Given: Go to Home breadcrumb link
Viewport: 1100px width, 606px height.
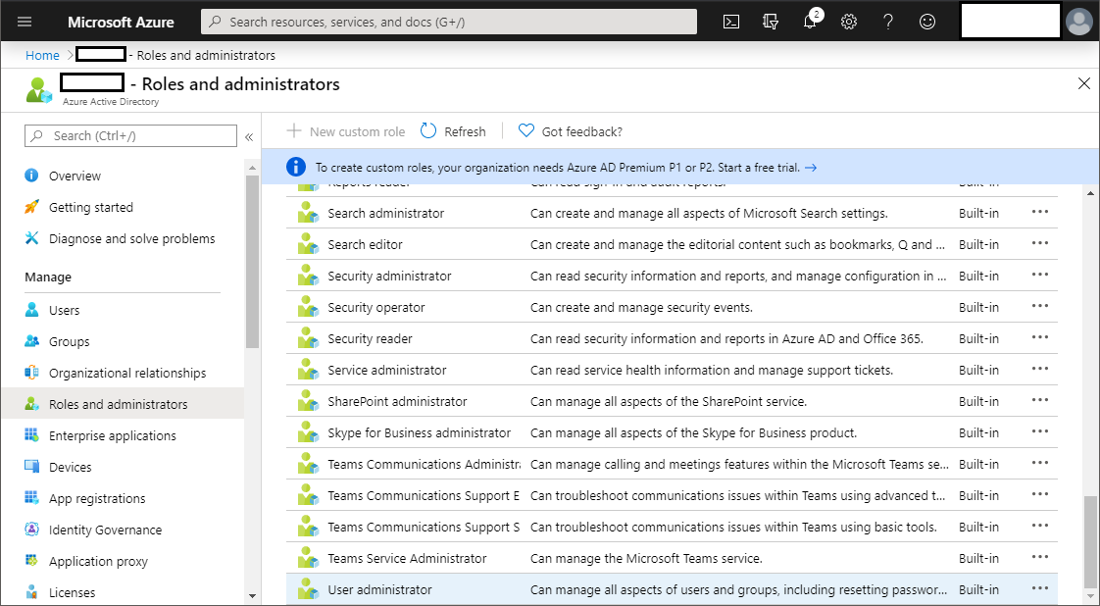Looking at the screenshot, I should 43,55.
